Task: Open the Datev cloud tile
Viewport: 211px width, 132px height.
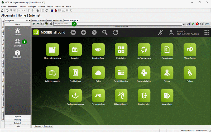Action: tap(98, 73)
